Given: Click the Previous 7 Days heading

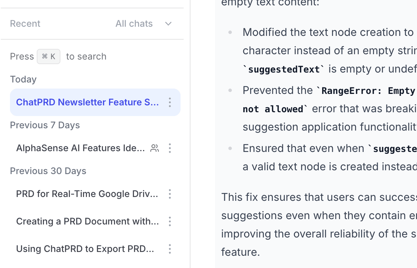Looking at the screenshot, I should (45, 125).
